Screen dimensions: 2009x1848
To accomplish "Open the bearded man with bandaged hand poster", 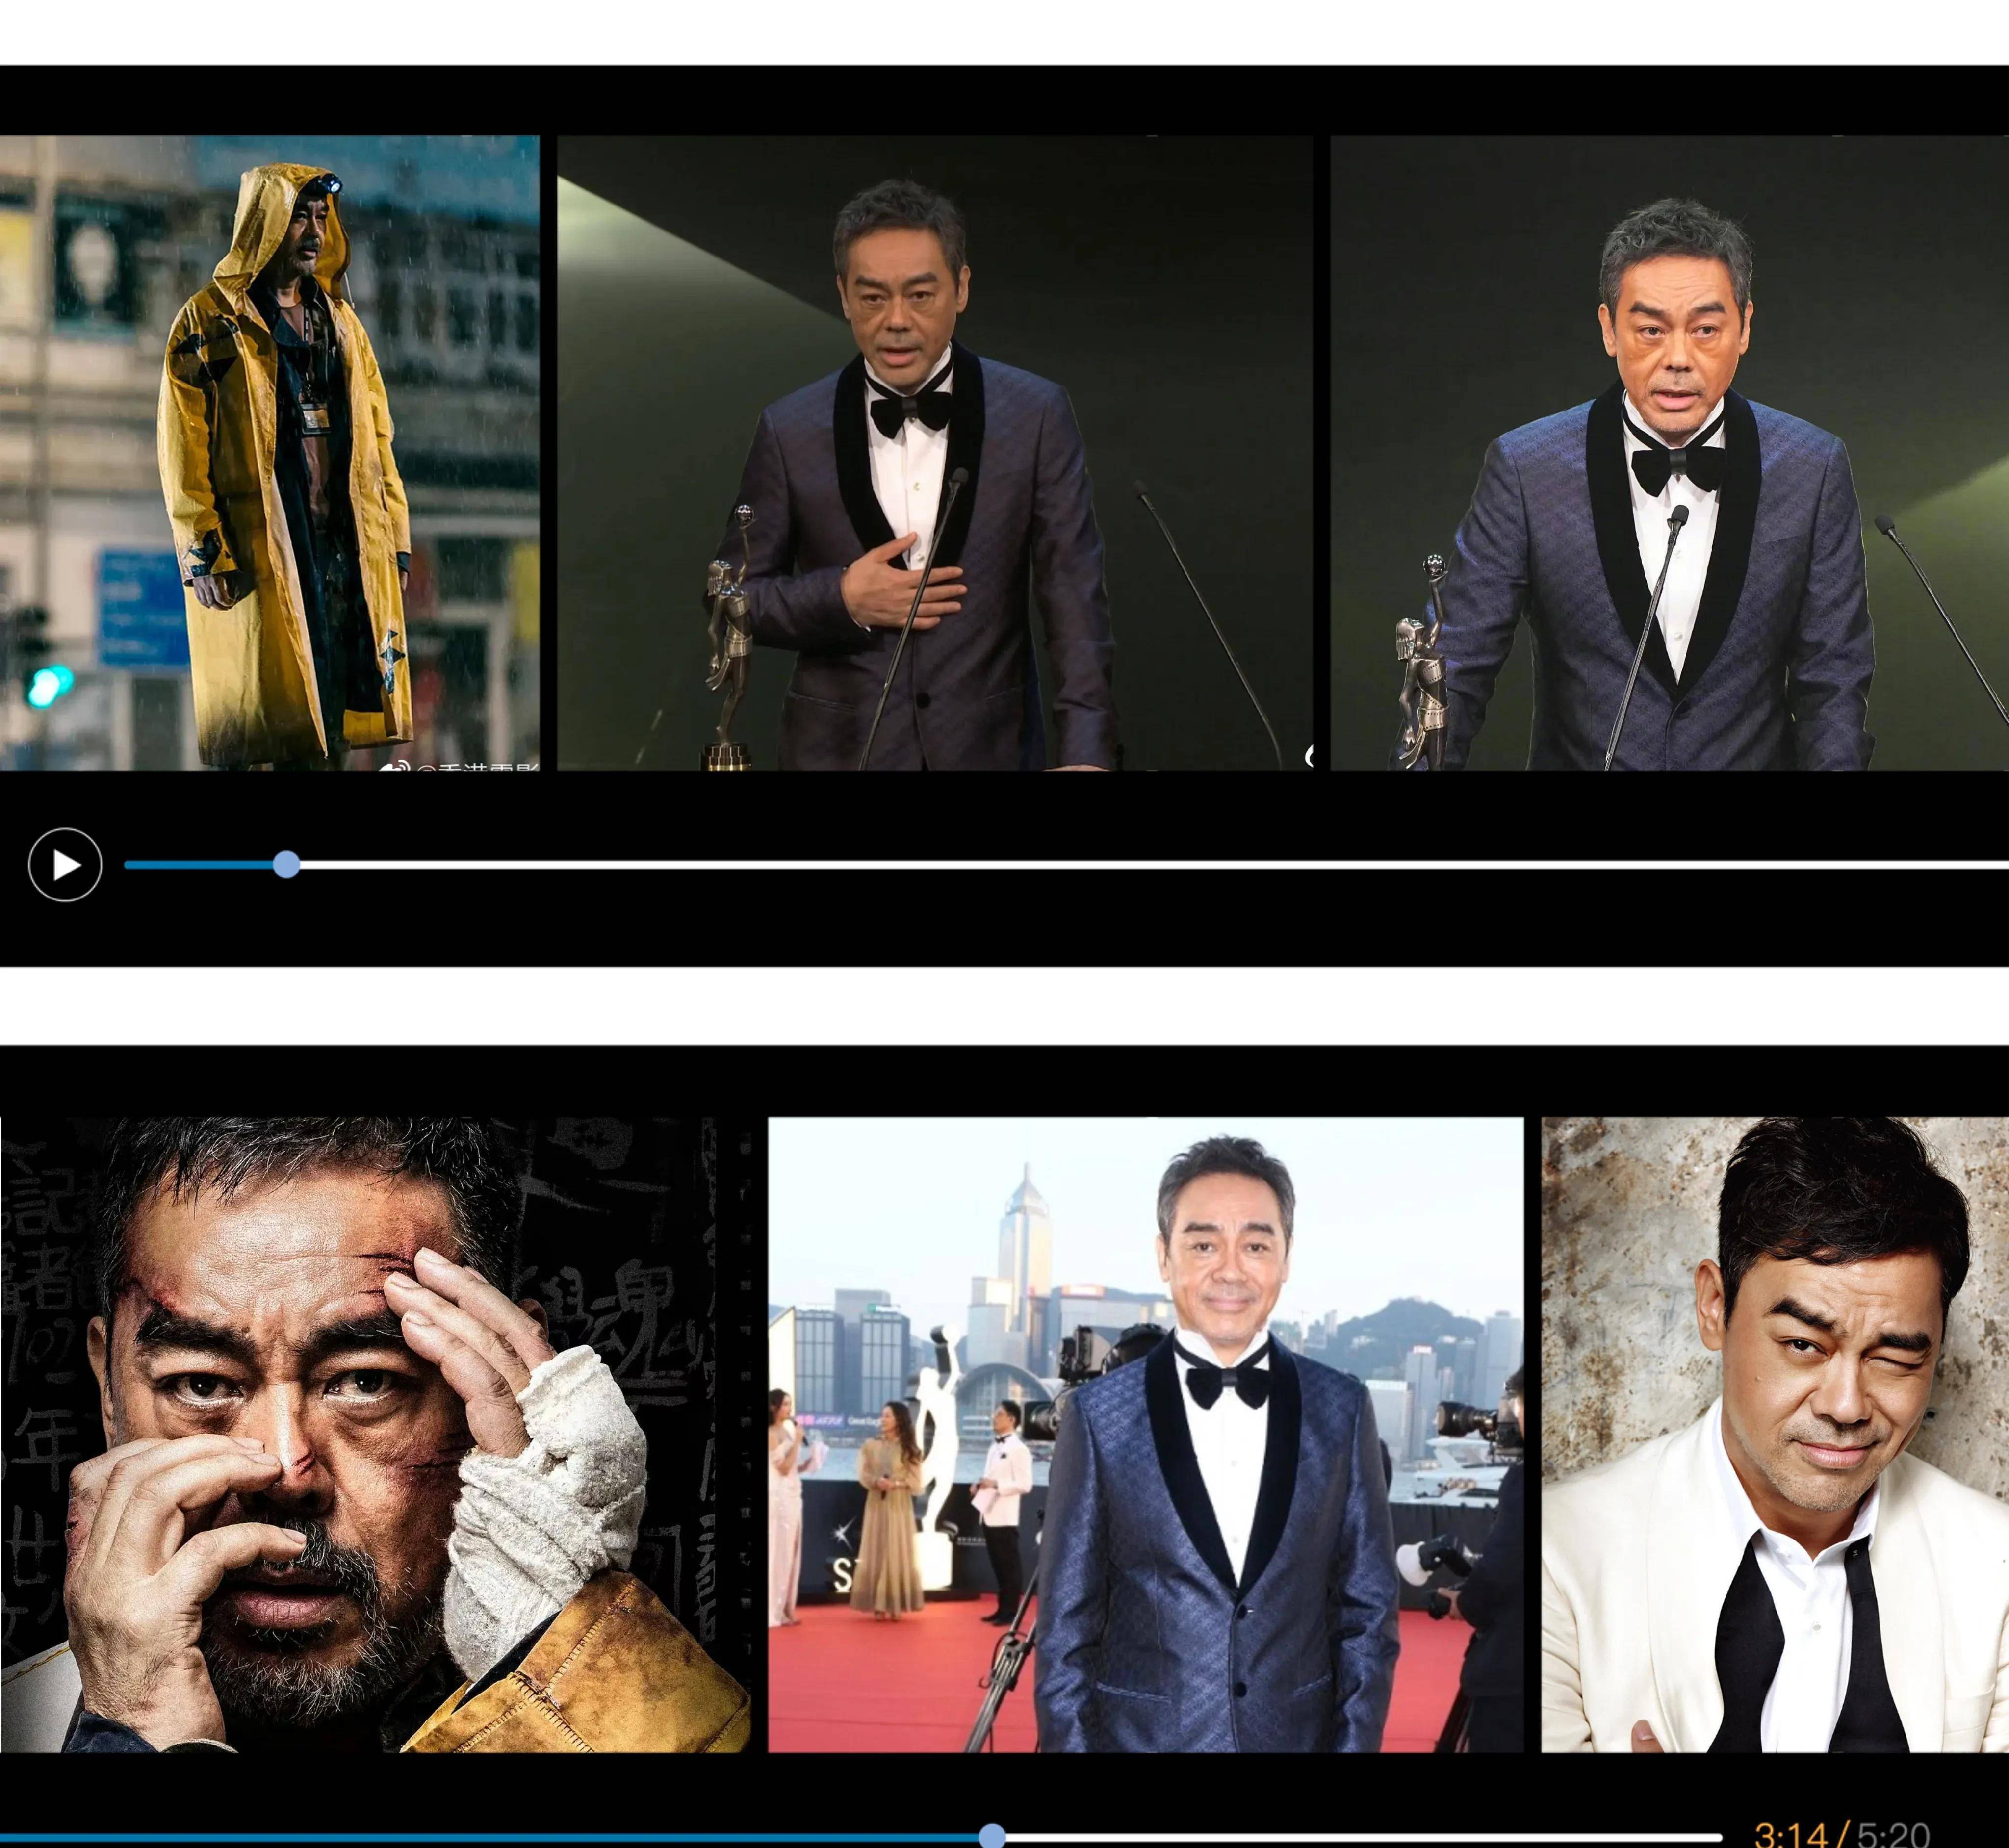I will click(x=375, y=1434).
